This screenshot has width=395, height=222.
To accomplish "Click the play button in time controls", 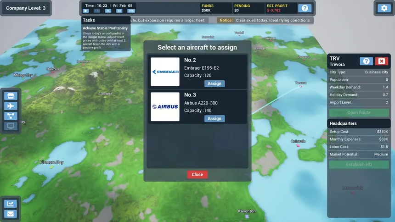I will pyautogui.click(x=85, y=11).
